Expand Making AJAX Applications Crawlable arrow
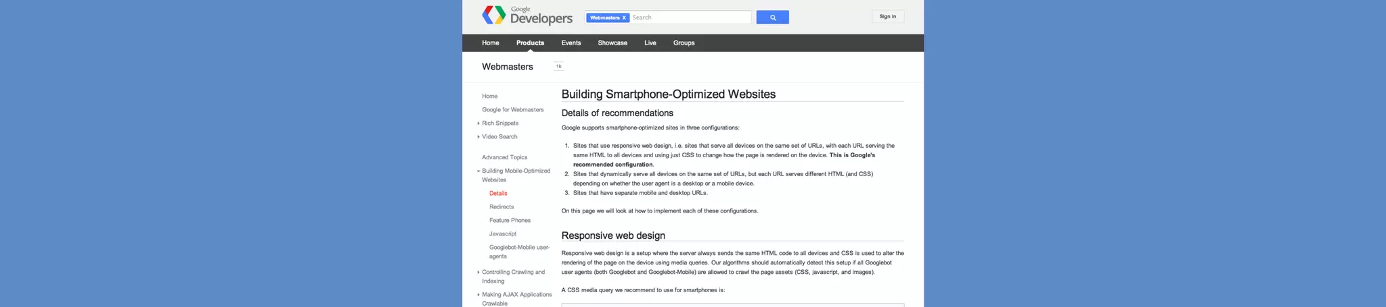This screenshot has height=307, width=1386. click(x=478, y=295)
